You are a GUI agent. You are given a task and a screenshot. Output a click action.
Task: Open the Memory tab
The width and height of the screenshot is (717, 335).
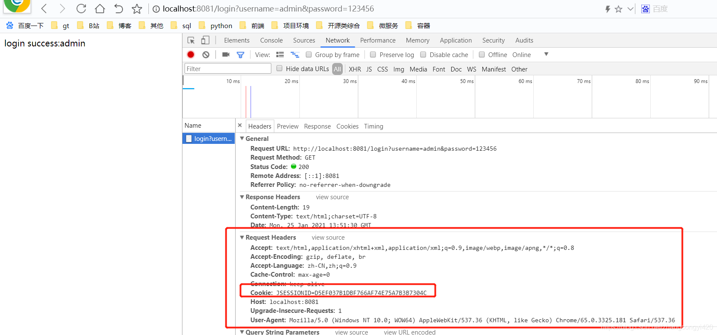tap(418, 40)
